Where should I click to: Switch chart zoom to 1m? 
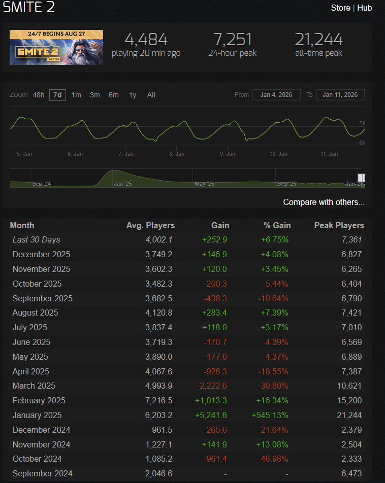(x=76, y=95)
